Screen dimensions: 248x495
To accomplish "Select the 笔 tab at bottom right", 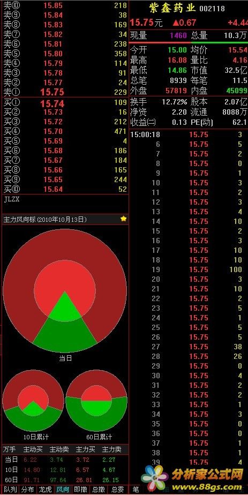I will [136, 490].
